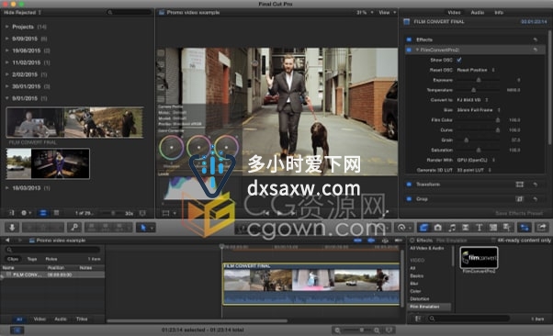Switch to the Audio inspector tab

pyautogui.click(x=477, y=12)
